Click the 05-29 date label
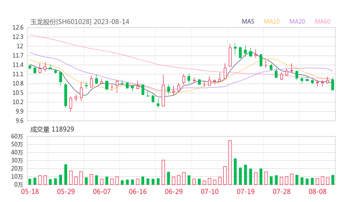This screenshot has width=340, height=202. 66,191
